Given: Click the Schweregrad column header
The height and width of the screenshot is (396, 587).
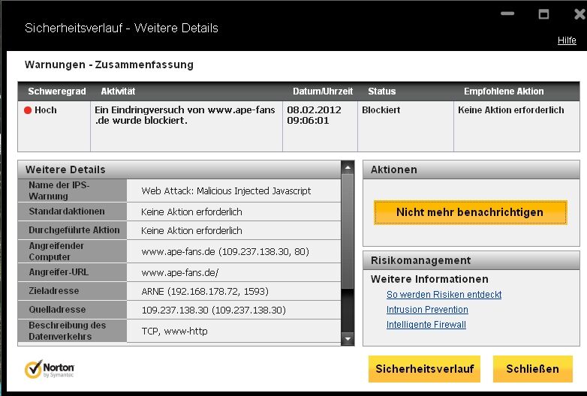Looking at the screenshot, I should tap(57, 91).
